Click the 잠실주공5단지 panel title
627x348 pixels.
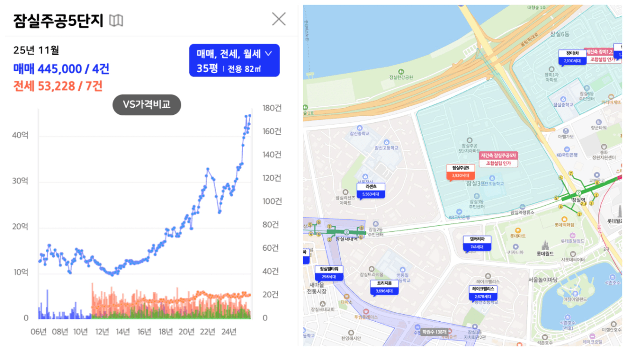point(58,21)
